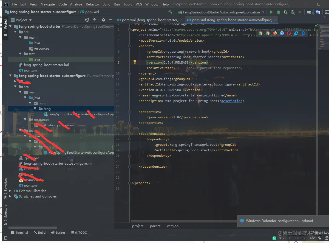Open the Navigate menu
This screenshot has height=243, width=329.
[48, 4]
